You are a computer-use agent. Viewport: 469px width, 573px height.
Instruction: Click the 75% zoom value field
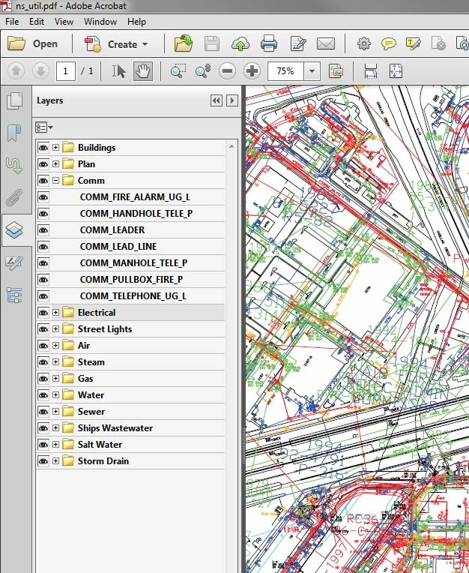285,71
